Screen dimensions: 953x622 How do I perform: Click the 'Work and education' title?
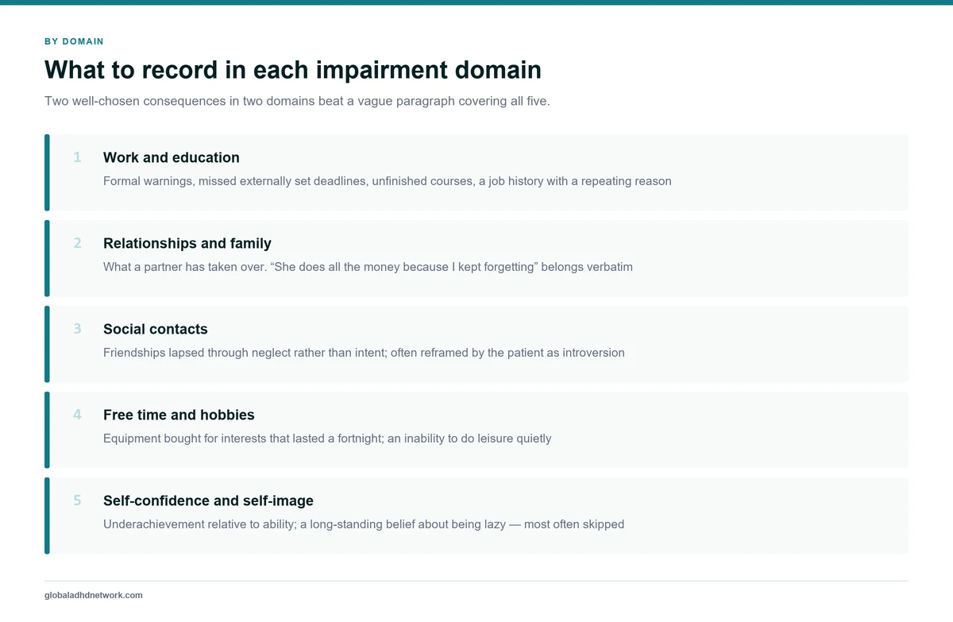pyautogui.click(x=172, y=157)
